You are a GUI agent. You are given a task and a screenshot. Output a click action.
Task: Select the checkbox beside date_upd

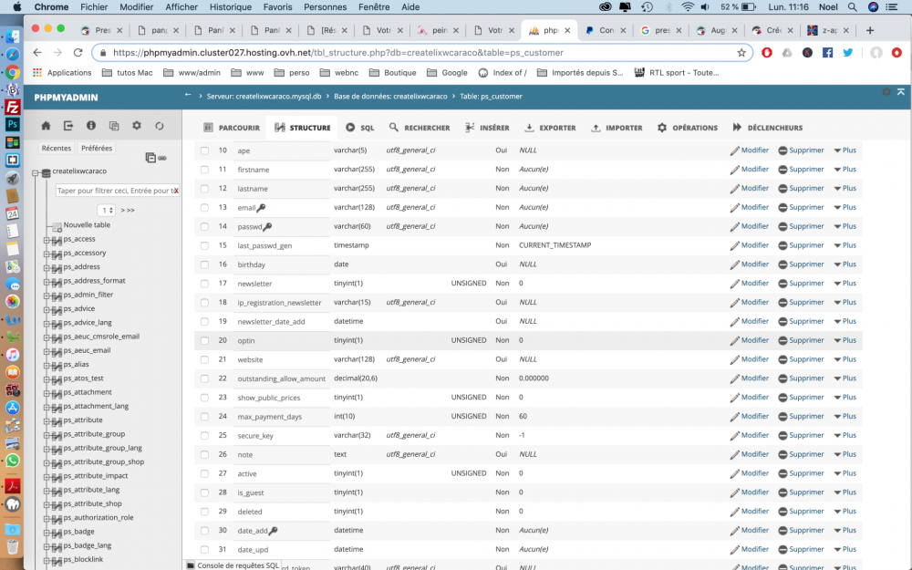(204, 550)
